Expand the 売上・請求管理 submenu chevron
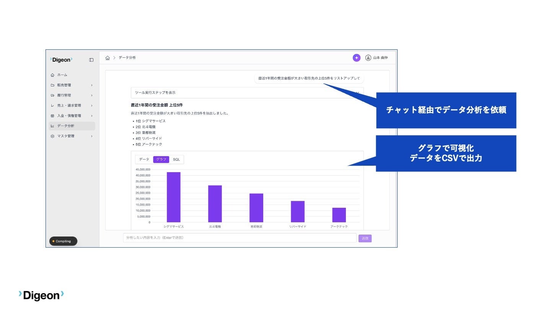This screenshot has width=551, height=310. pos(91,106)
